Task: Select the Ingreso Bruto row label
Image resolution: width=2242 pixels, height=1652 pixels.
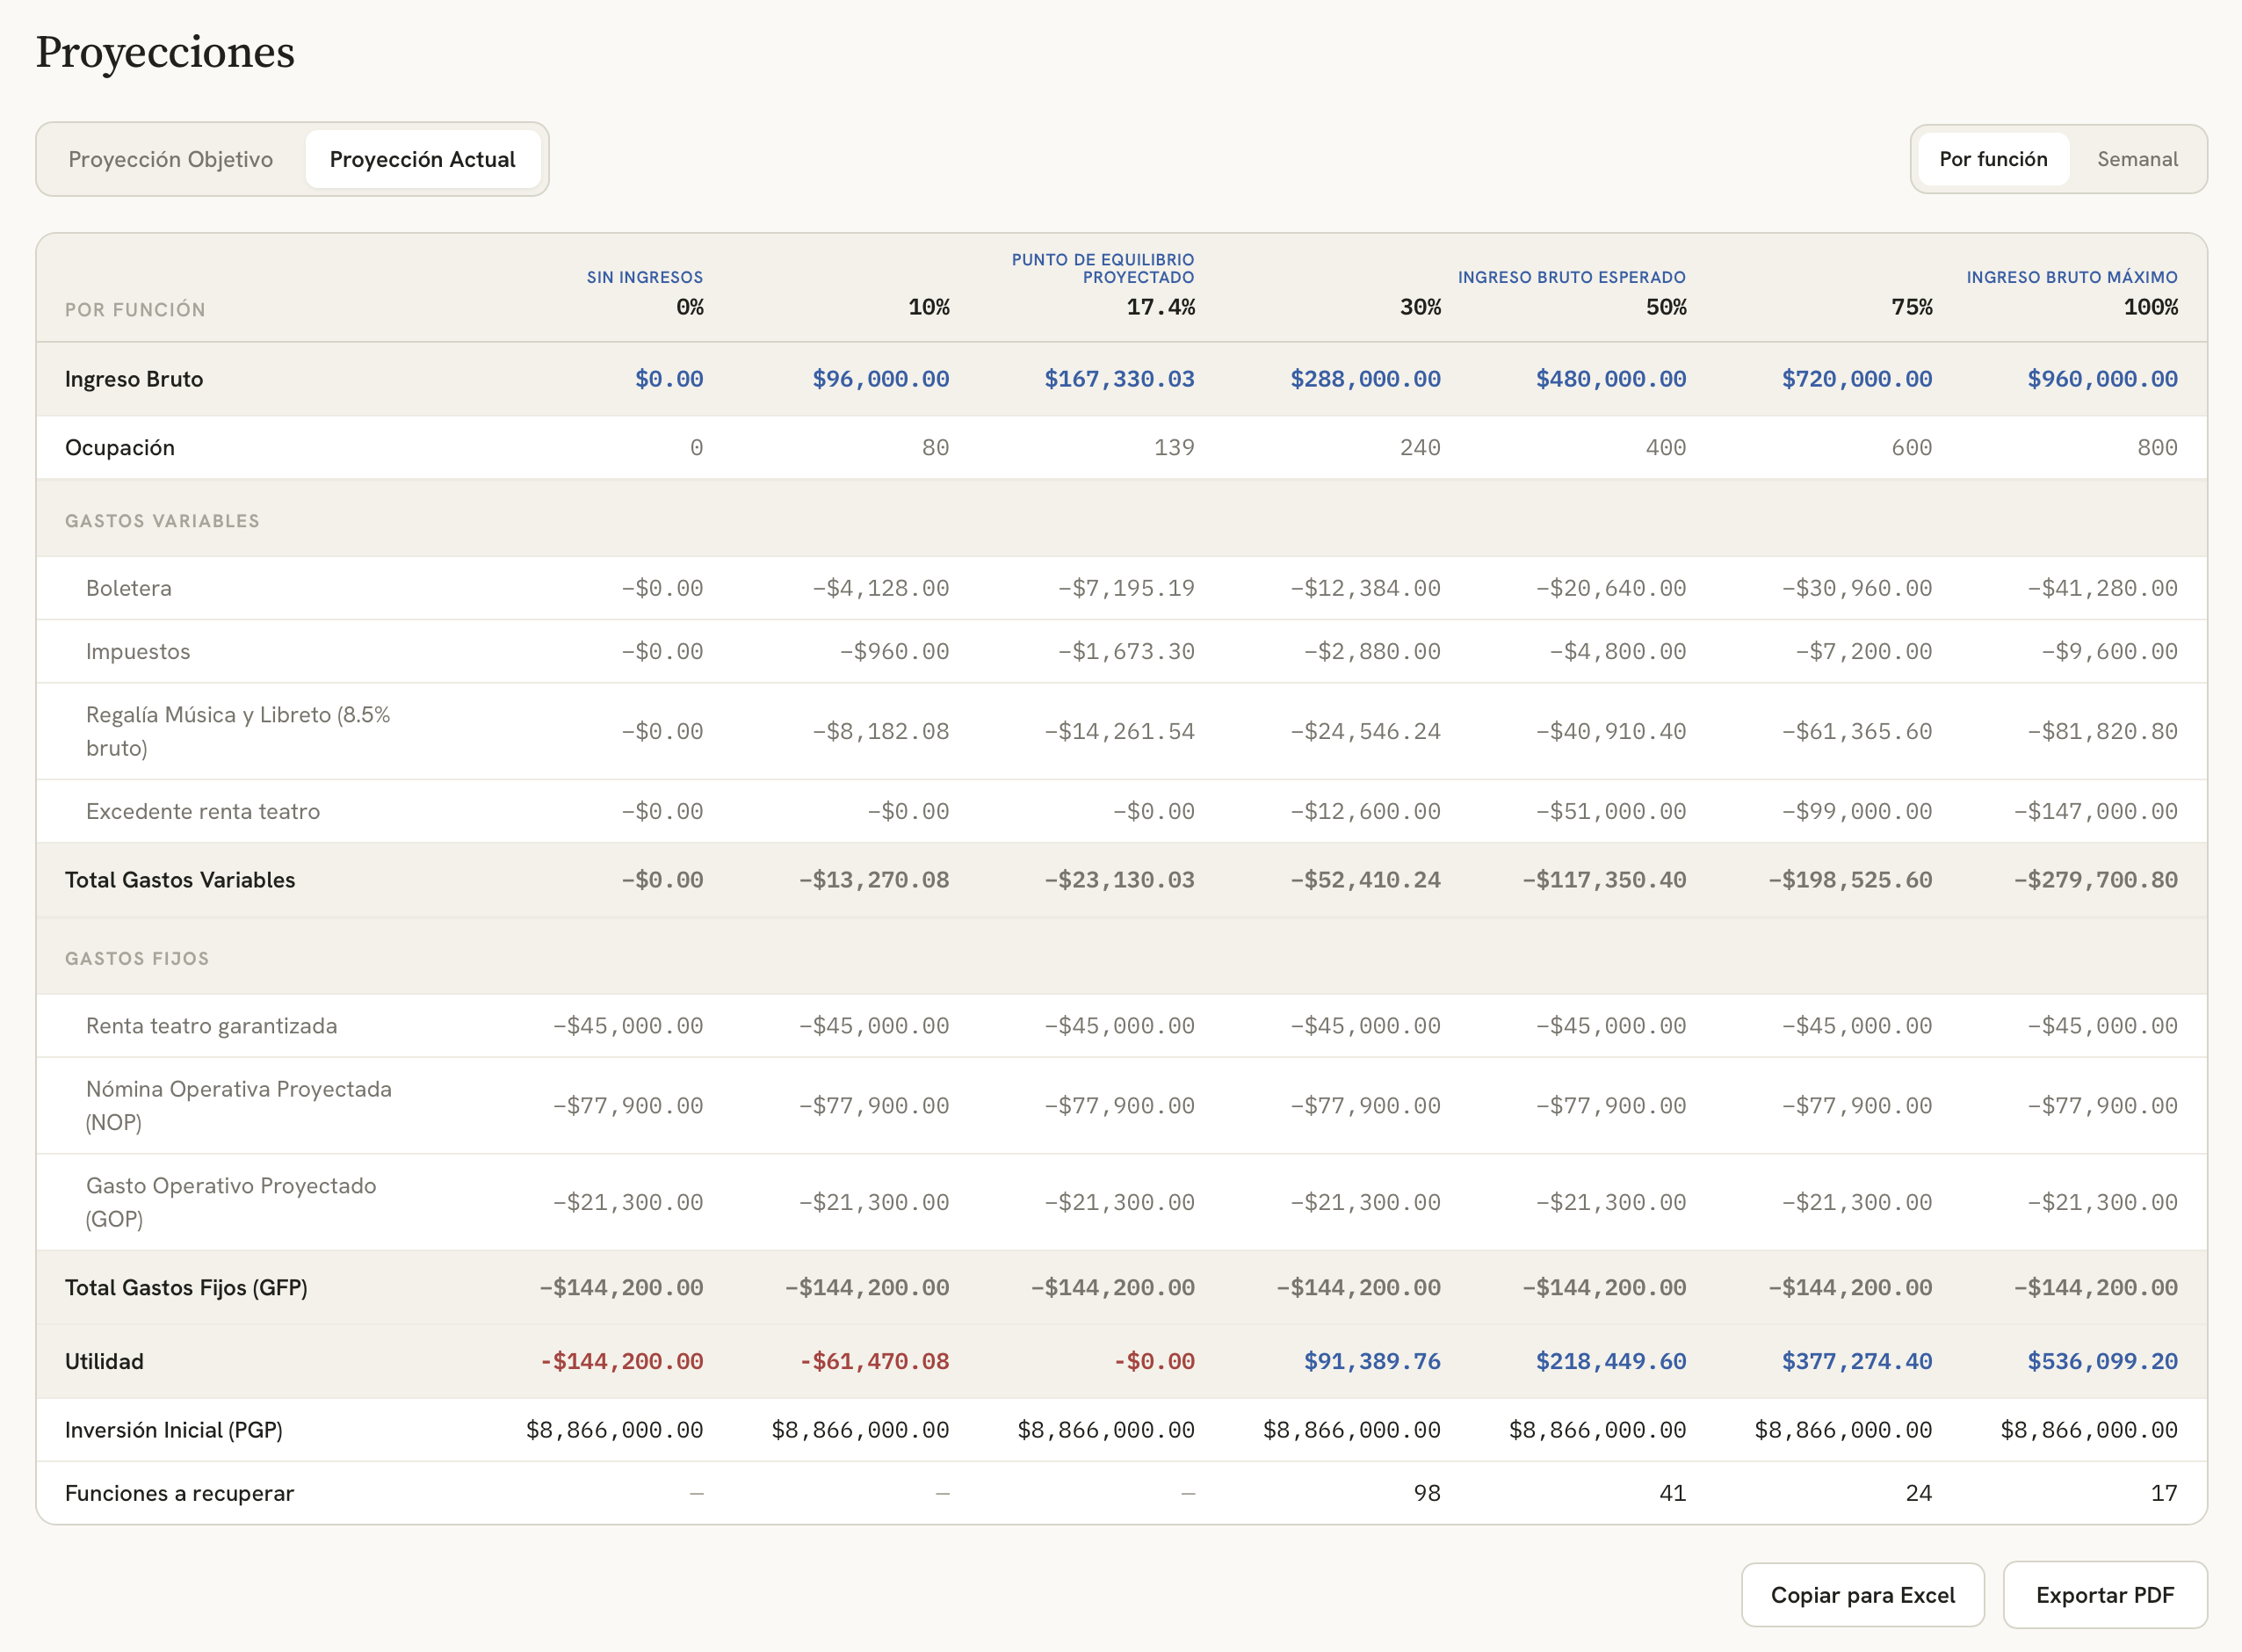Action: [x=134, y=379]
